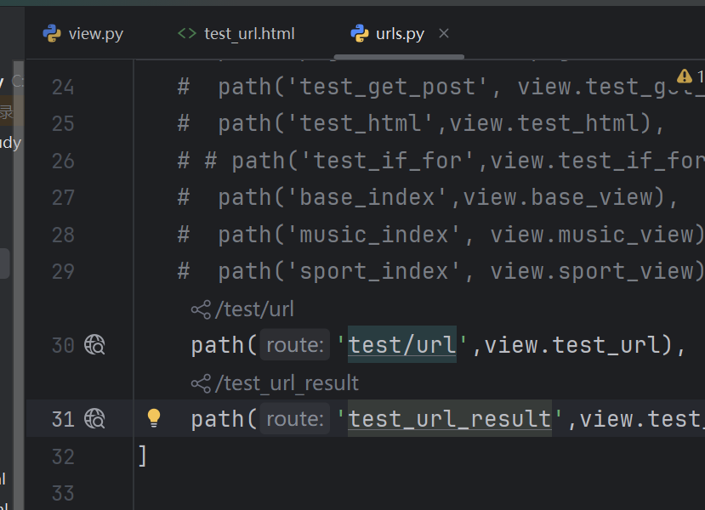Click the URL gutter icon on line 30
The image size is (705, 510).
(94, 345)
